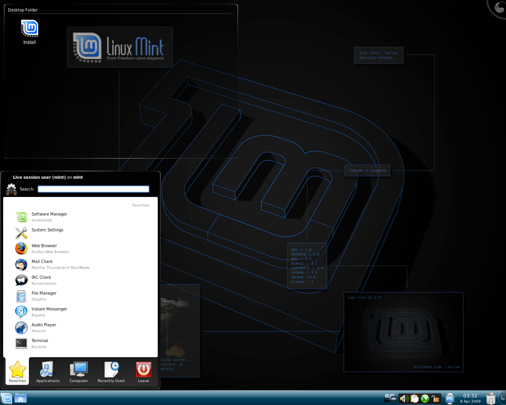Click the 'System Settings' label
The height and width of the screenshot is (405, 506).
tap(47, 230)
